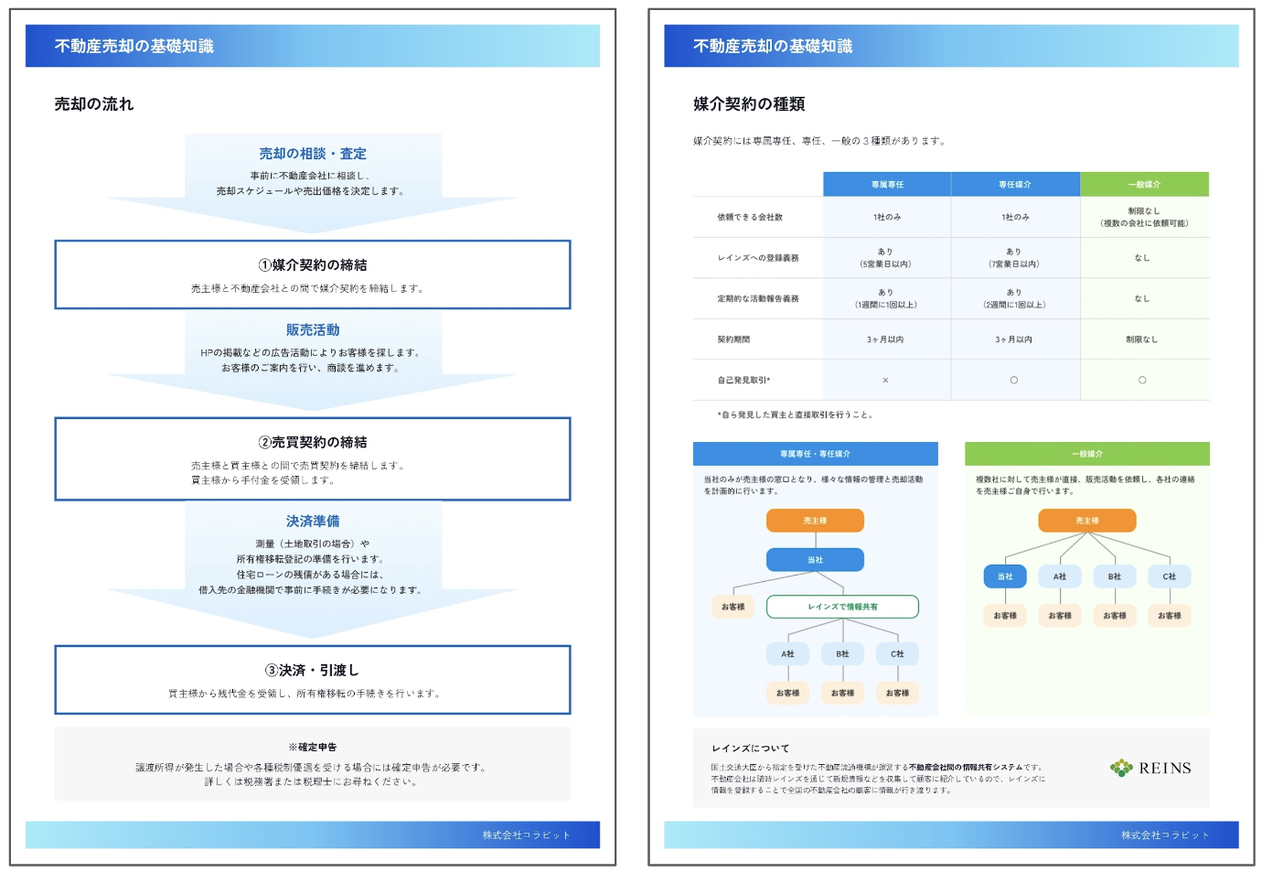This screenshot has width=1262, height=883.
Task: Click the ※確定申告 note heading
Action: coord(313,748)
